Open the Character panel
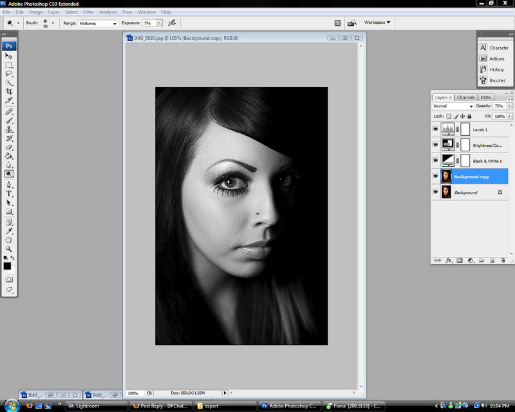The width and height of the screenshot is (515, 412). [x=494, y=48]
